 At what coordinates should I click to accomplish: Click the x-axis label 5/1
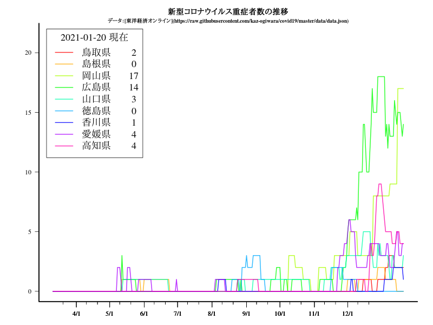click(x=109, y=314)
